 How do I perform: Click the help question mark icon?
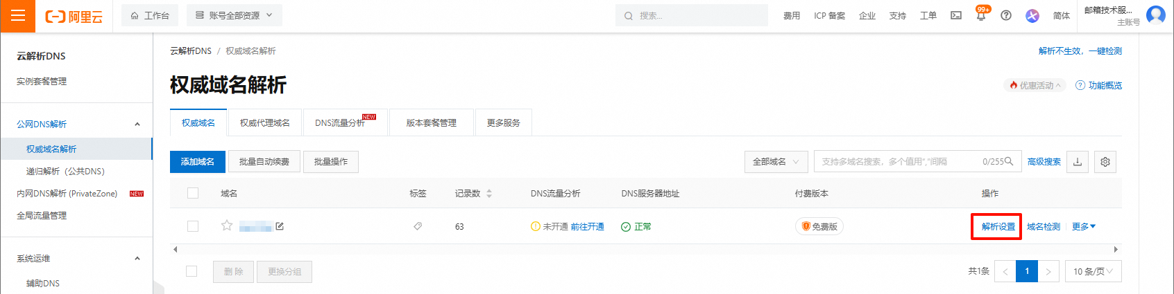click(x=1005, y=16)
